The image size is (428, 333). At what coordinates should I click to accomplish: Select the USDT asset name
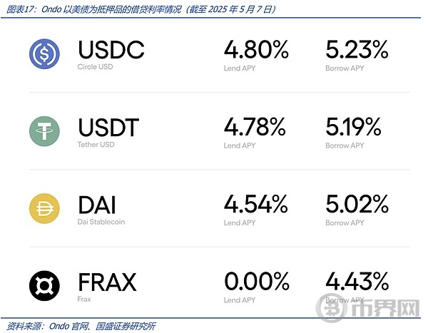click(108, 127)
